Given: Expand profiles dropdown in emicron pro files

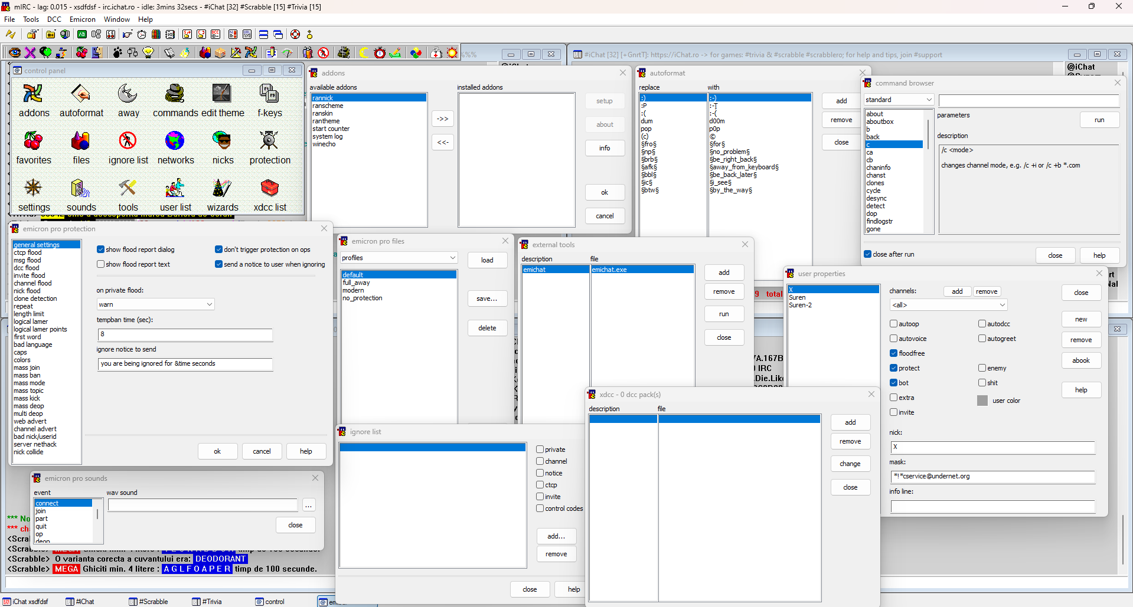Looking at the screenshot, I should [399, 258].
